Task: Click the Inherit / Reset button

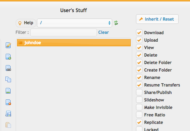Action: coord(157,19)
